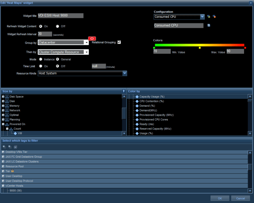
Task: Click the Cancel button
Action: pyautogui.click(x=241, y=198)
